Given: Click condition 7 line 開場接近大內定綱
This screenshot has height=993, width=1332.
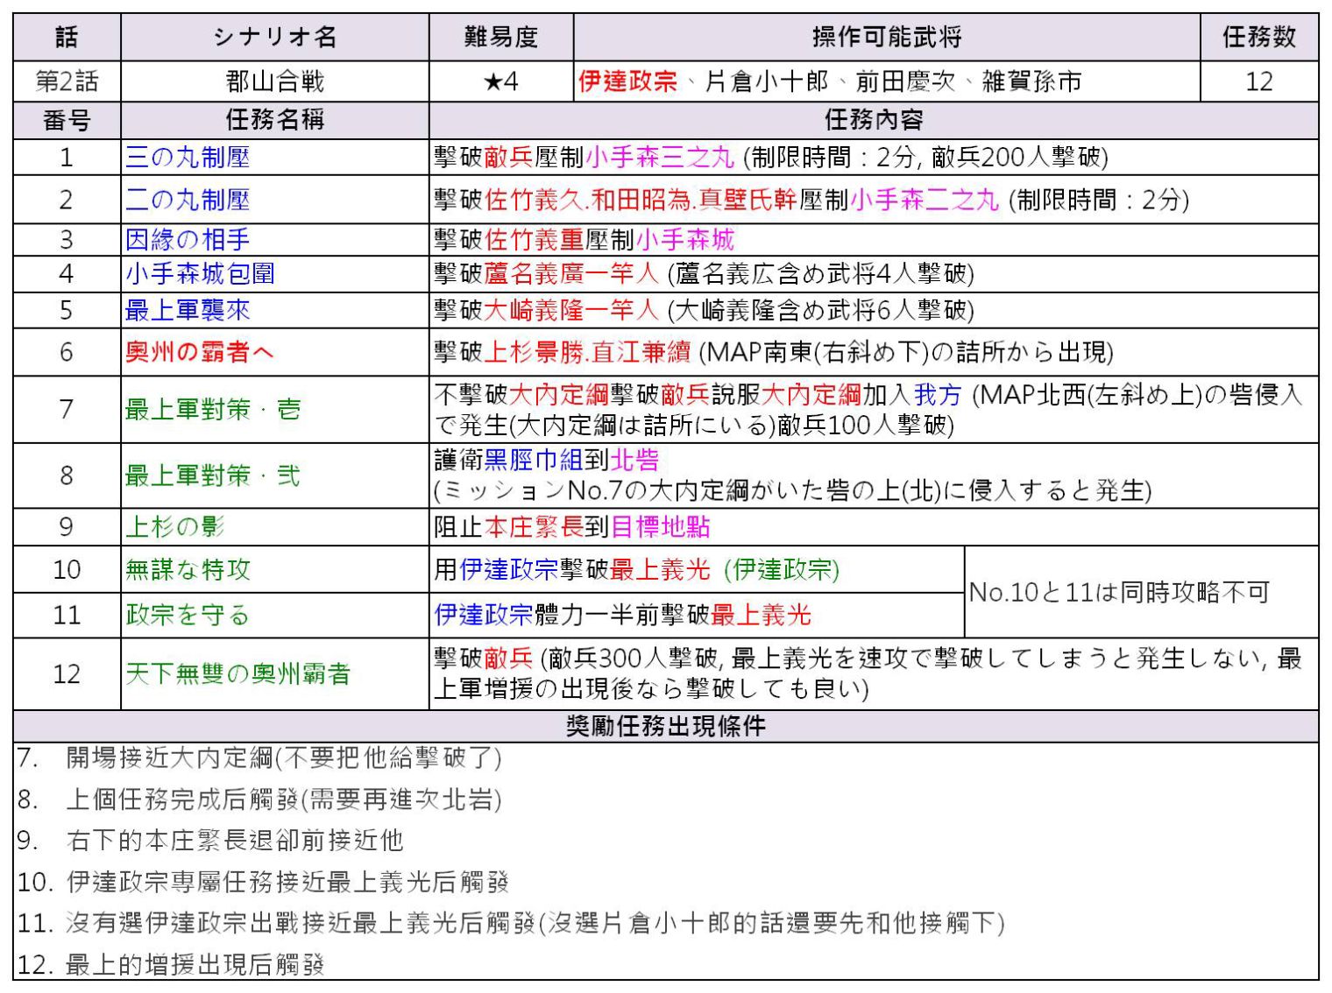Looking at the screenshot, I should (259, 757).
